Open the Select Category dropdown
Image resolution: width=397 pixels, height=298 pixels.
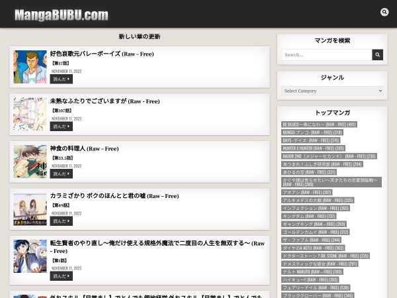(332, 91)
